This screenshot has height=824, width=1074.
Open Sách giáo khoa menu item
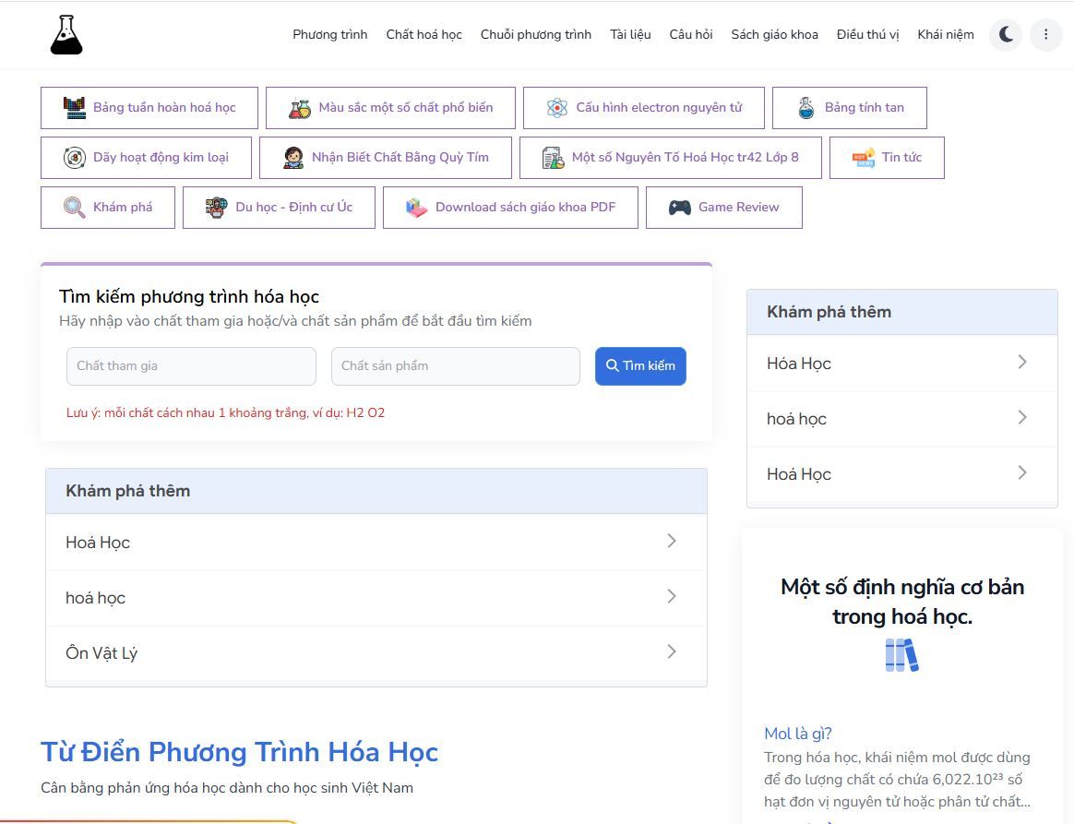(775, 34)
